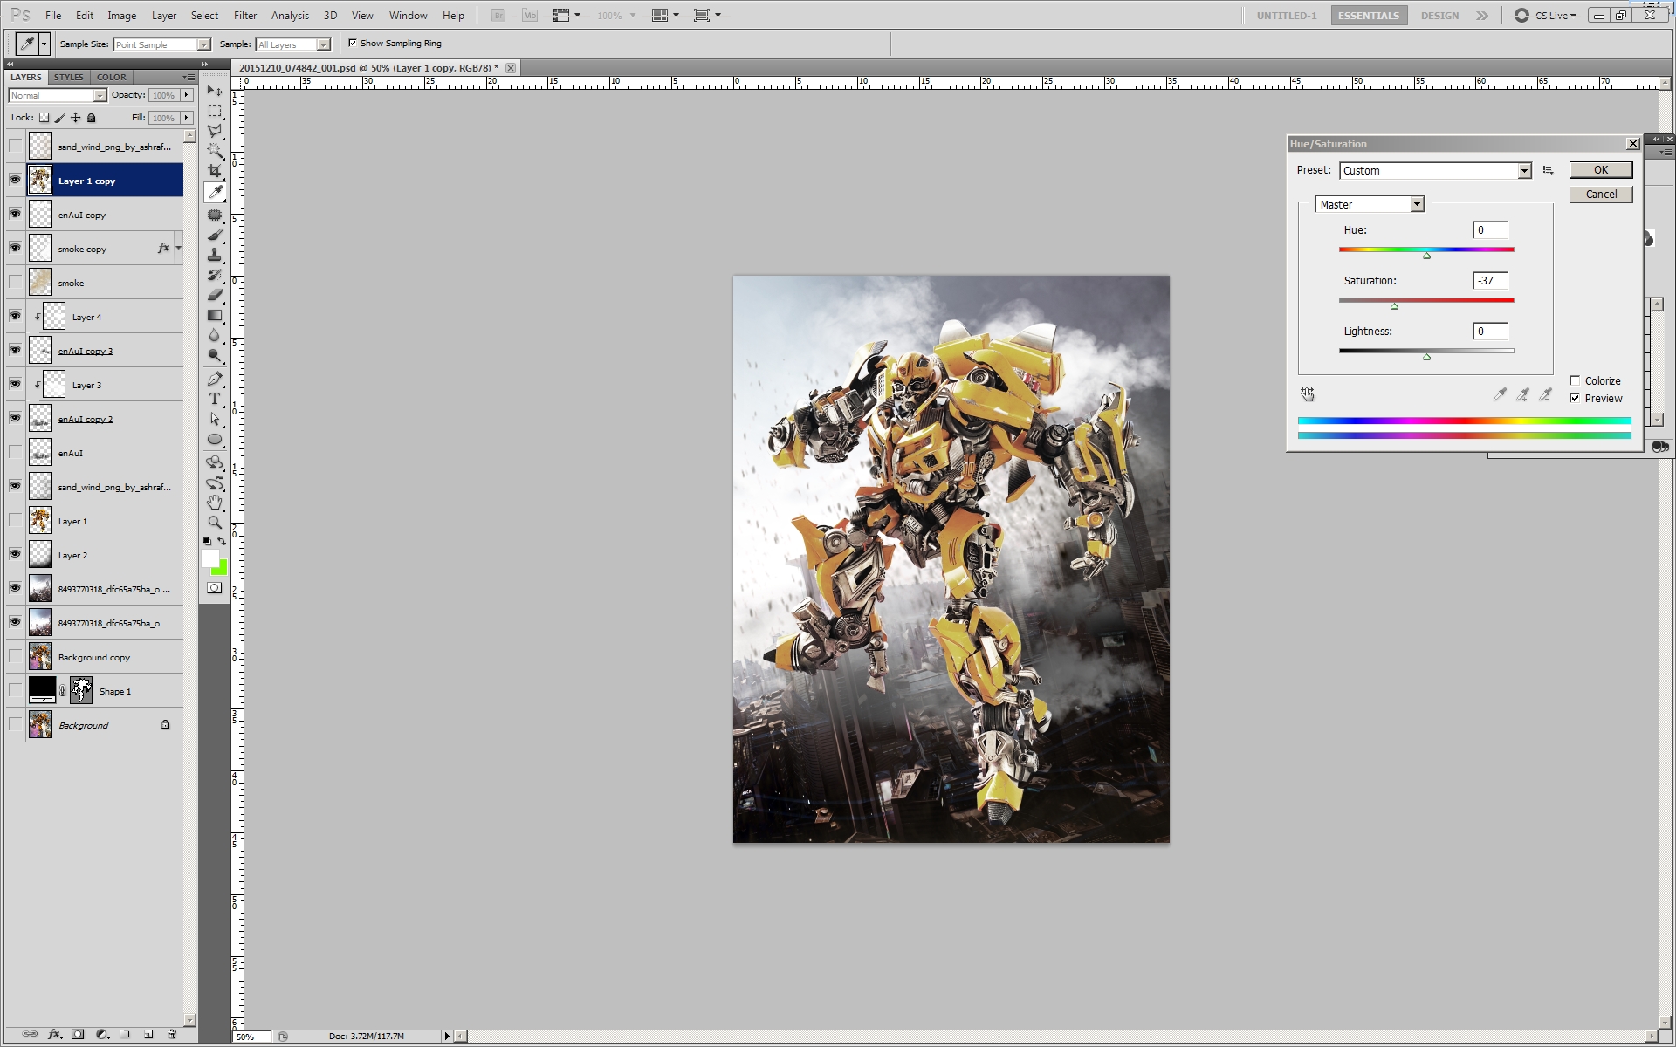
Task: Click the Add to Sample eyedropper
Action: (1522, 394)
